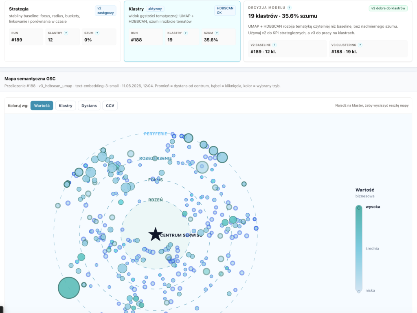The width and height of the screenshot is (417, 313).
Task: Click the 'Najedź na klaster' hint text
Action: pos(372,105)
